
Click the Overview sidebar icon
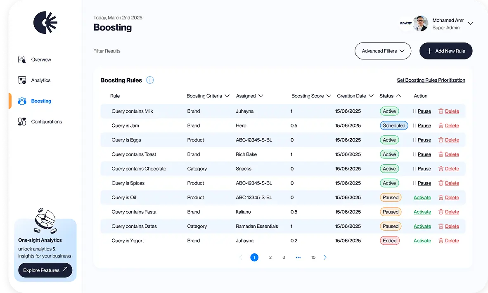22,59
